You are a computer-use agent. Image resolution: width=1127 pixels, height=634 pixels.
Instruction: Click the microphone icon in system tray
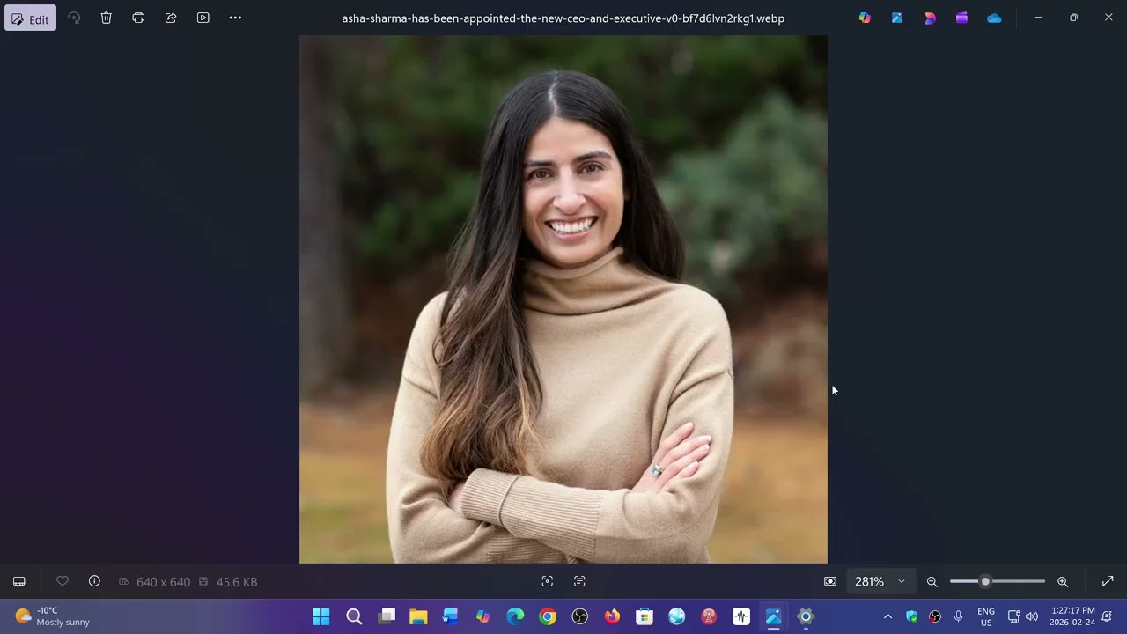pyautogui.click(x=958, y=616)
